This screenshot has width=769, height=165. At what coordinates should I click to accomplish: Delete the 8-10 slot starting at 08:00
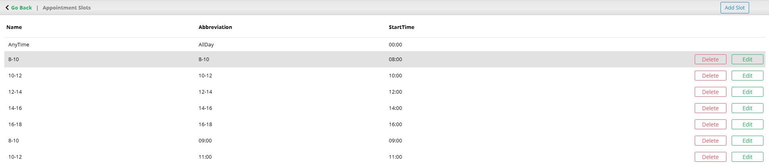point(710,59)
